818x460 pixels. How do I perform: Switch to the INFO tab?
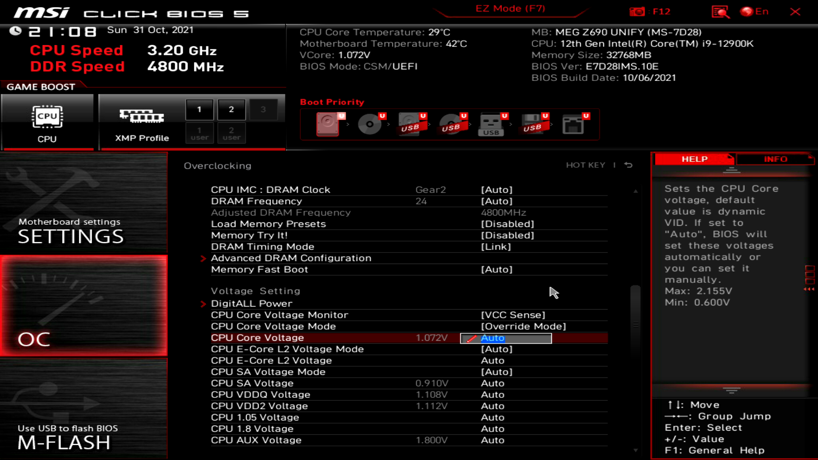pos(775,159)
